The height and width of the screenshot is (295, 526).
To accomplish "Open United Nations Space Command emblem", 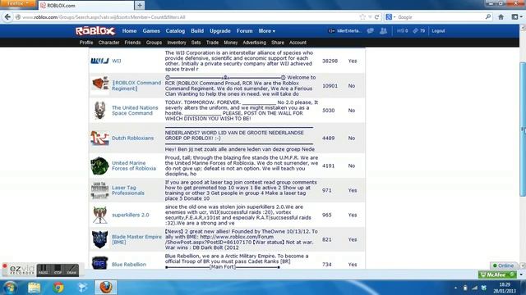I will 99,111.
